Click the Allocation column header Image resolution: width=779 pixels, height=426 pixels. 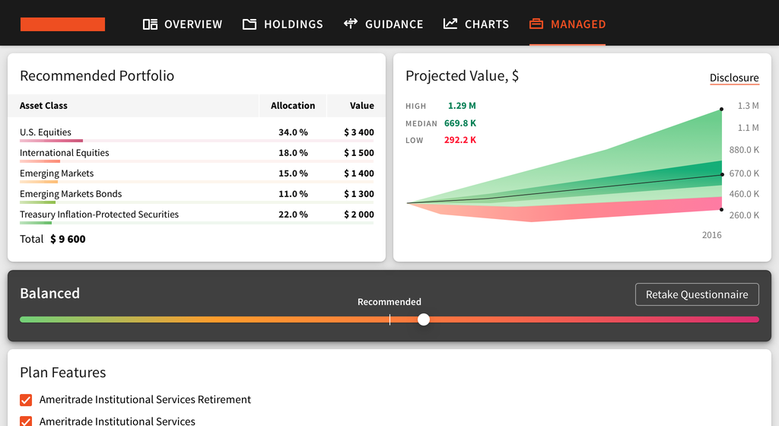[x=293, y=106]
